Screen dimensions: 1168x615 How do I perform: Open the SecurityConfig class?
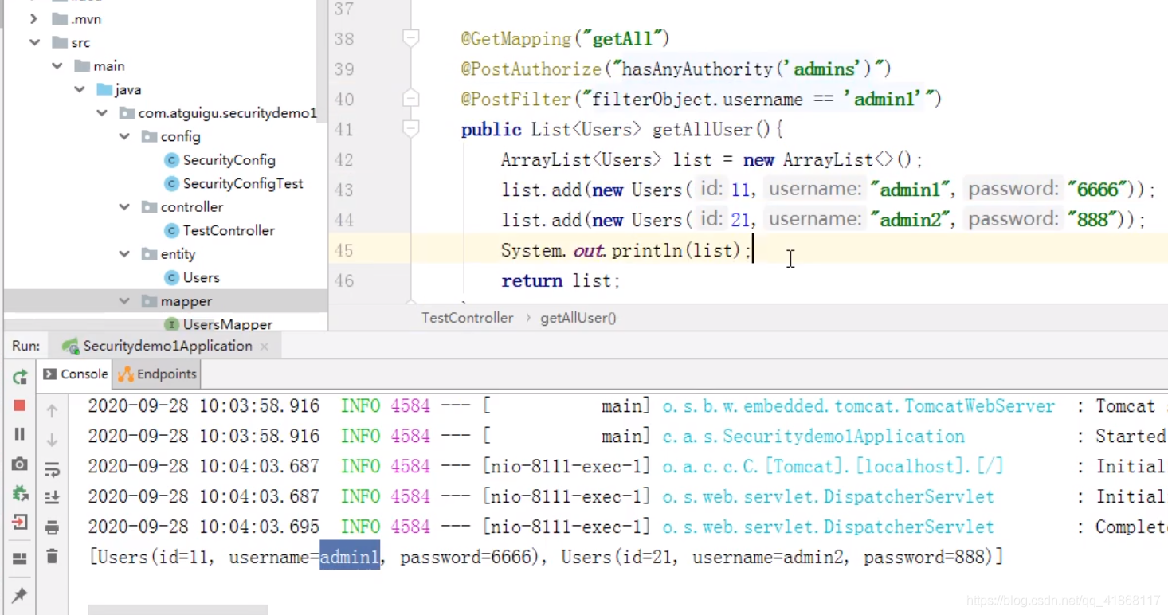tap(229, 160)
